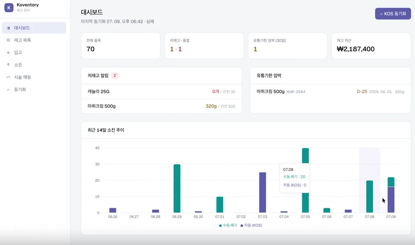Click the 유통기한 임박 panel heading
Image resolution: width=415 pixels, height=245 pixels.
[x=269, y=76]
